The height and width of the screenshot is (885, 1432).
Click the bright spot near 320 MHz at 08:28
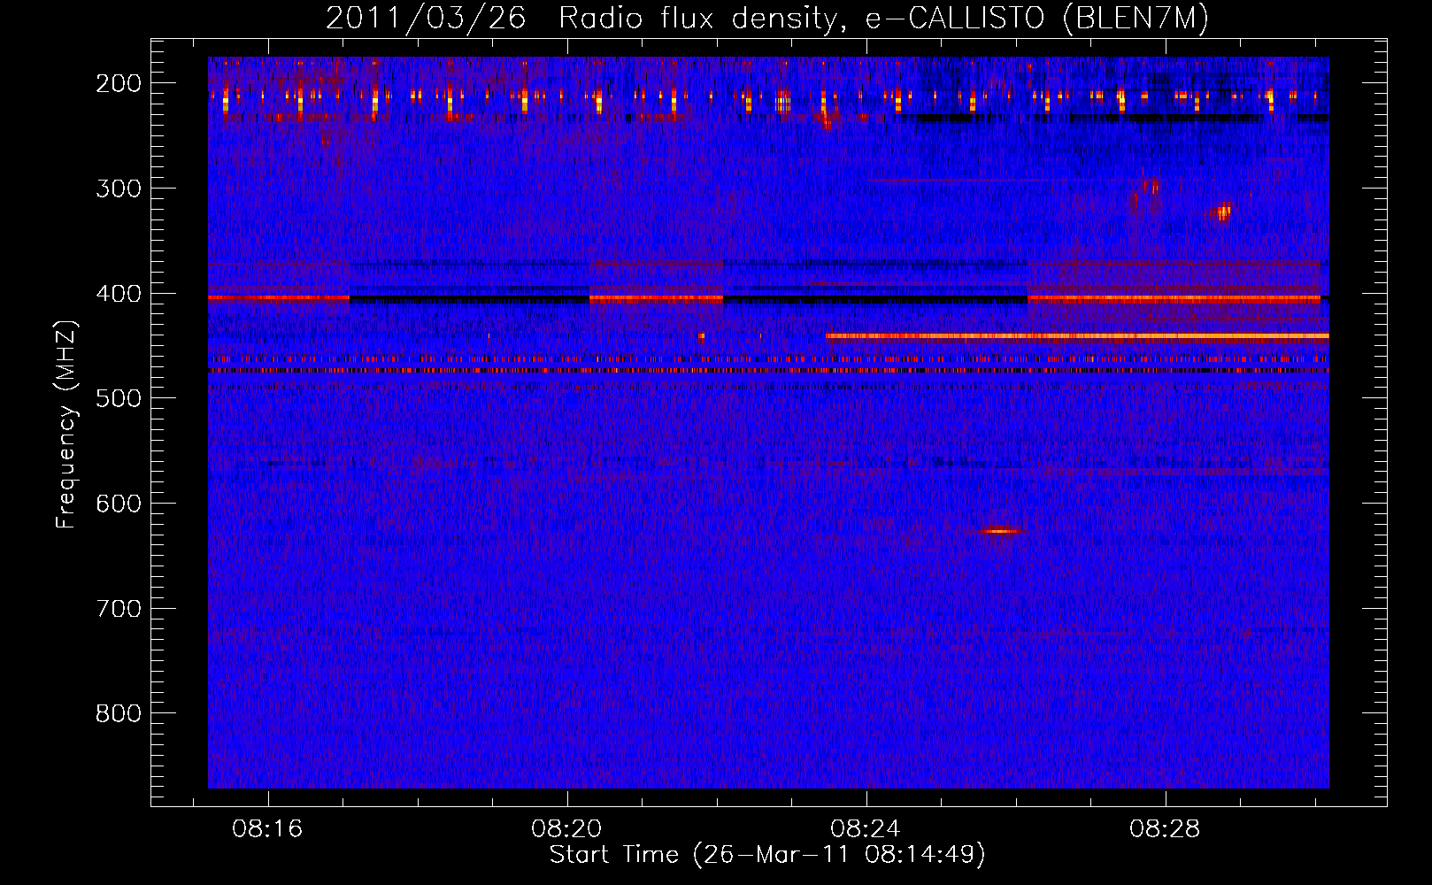(1221, 212)
